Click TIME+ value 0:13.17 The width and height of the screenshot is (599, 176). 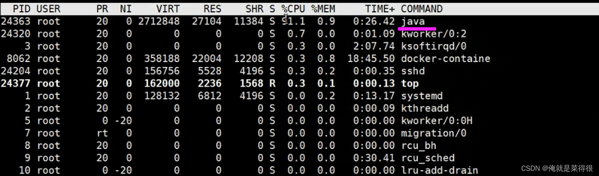(x=374, y=96)
